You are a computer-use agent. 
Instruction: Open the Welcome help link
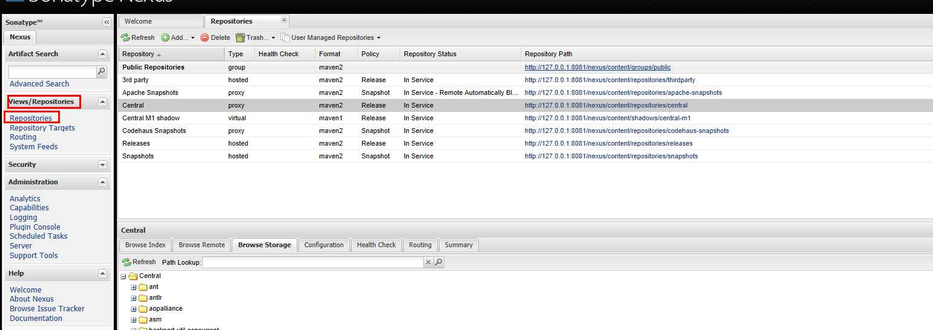coord(25,290)
